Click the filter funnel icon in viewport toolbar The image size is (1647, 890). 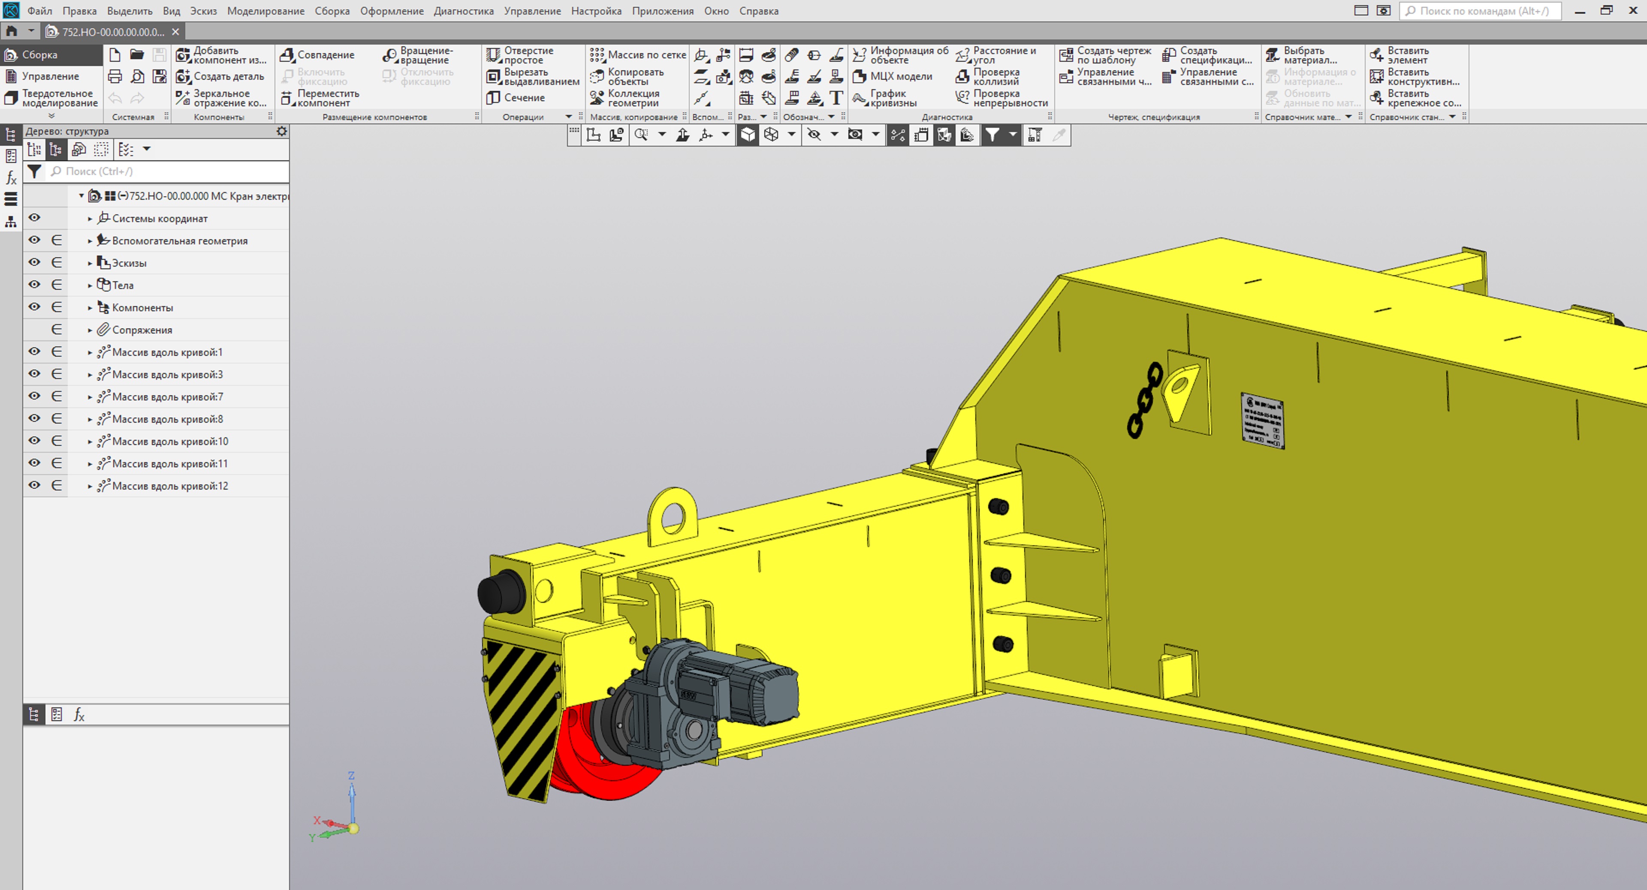[992, 135]
